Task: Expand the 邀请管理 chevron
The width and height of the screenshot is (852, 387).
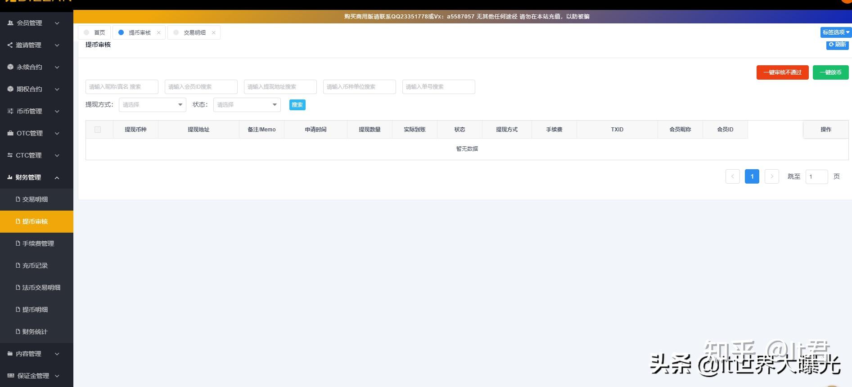Action: (x=57, y=45)
